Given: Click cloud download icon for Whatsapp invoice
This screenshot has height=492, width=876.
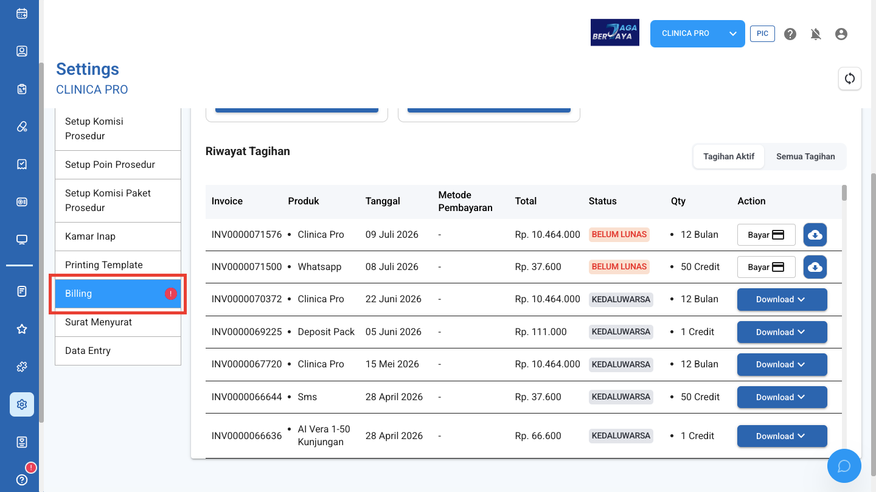Looking at the screenshot, I should 815,267.
